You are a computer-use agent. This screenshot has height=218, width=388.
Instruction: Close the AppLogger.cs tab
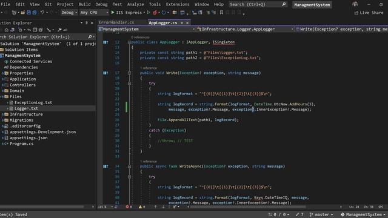187,23
